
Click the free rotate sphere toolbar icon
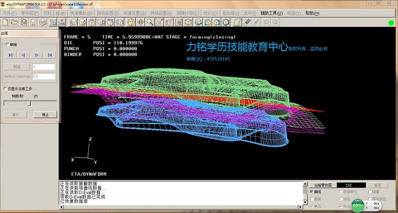pyautogui.click(x=131, y=22)
